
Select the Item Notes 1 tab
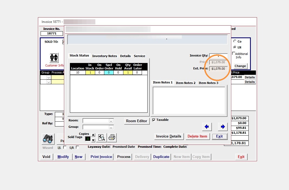163,82
